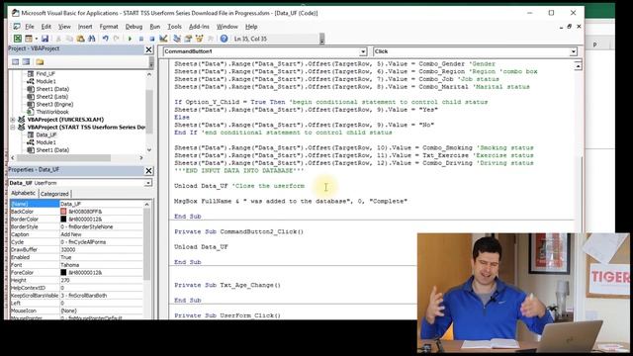
Task: Open Properties Window from the toolbar icon
Action: click(188, 39)
